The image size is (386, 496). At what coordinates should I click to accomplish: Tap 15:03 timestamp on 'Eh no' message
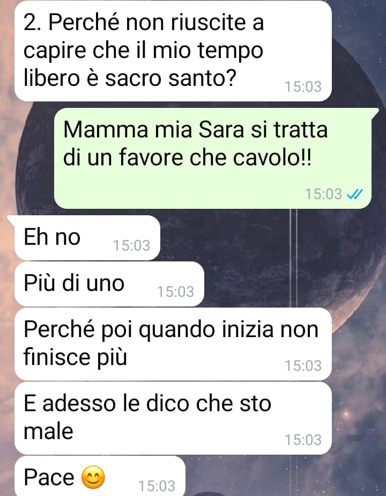tap(131, 246)
